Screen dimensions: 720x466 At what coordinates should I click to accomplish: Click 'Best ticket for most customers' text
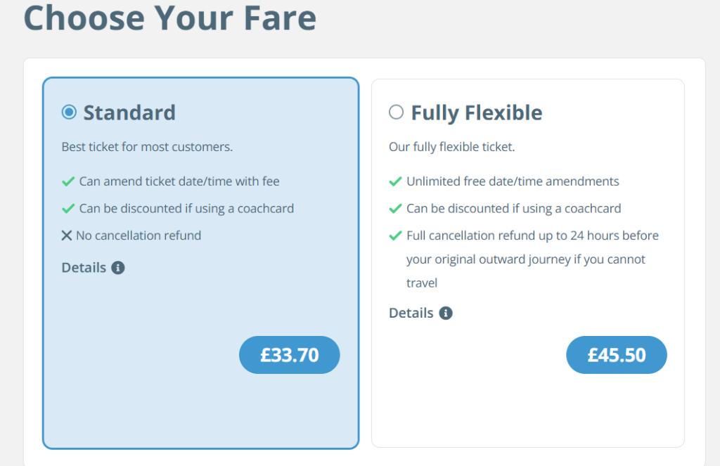tap(147, 148)
